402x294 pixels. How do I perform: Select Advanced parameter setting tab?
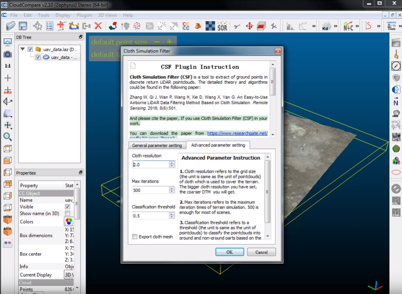point(218,145)
